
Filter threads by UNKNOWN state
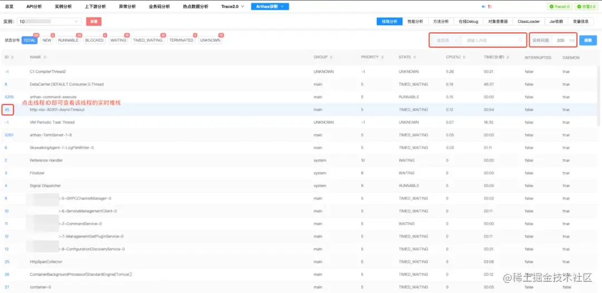click(x=210, y=40)
